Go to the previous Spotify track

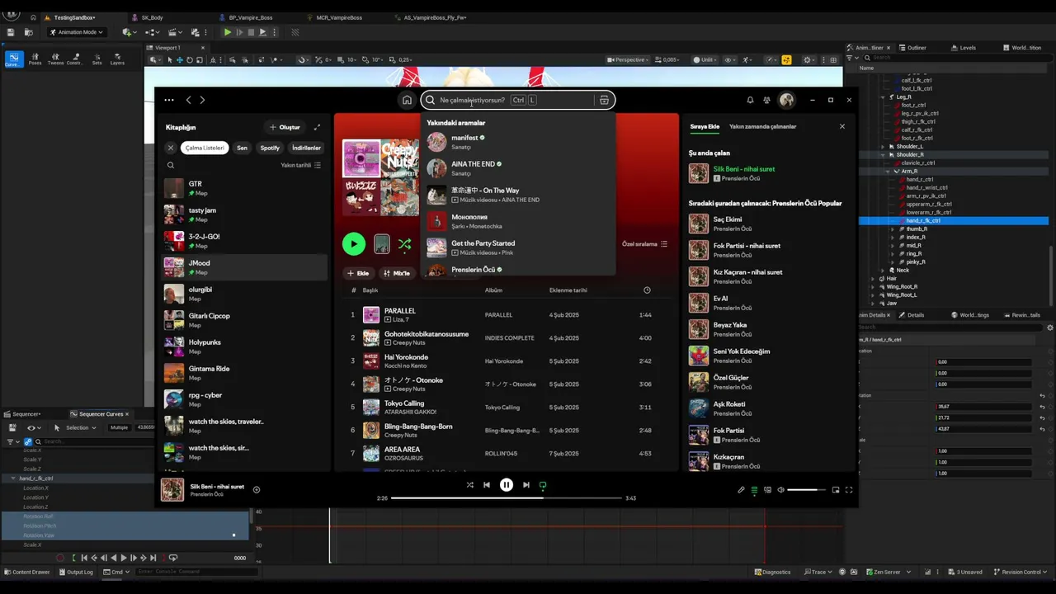(487, 485)
